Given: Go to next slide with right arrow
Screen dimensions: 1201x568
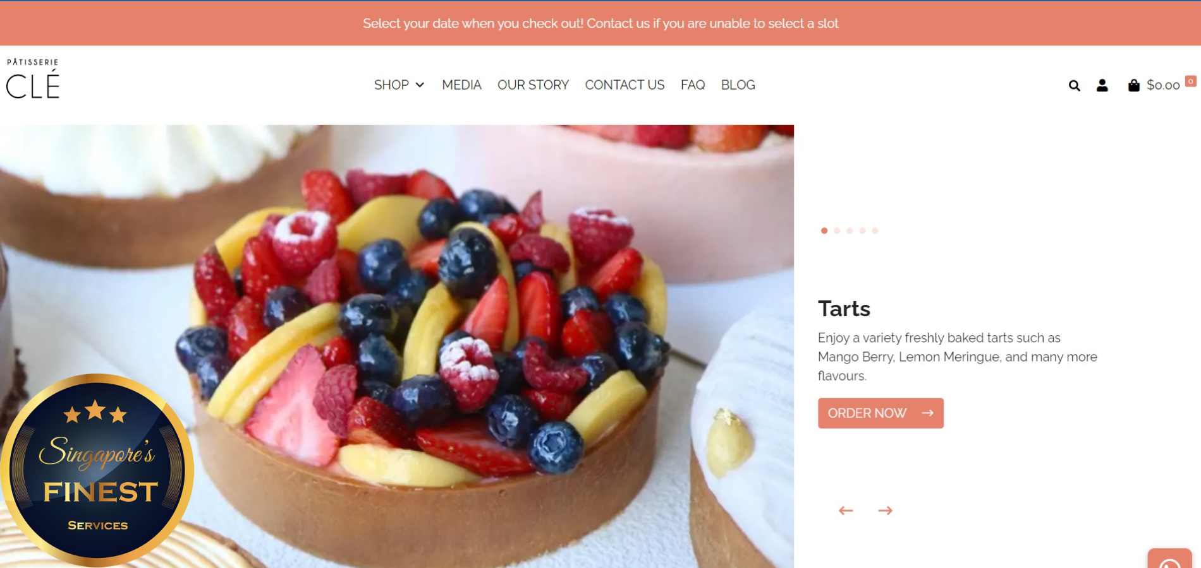Looking at the screenshot, I should click(885, 511).
